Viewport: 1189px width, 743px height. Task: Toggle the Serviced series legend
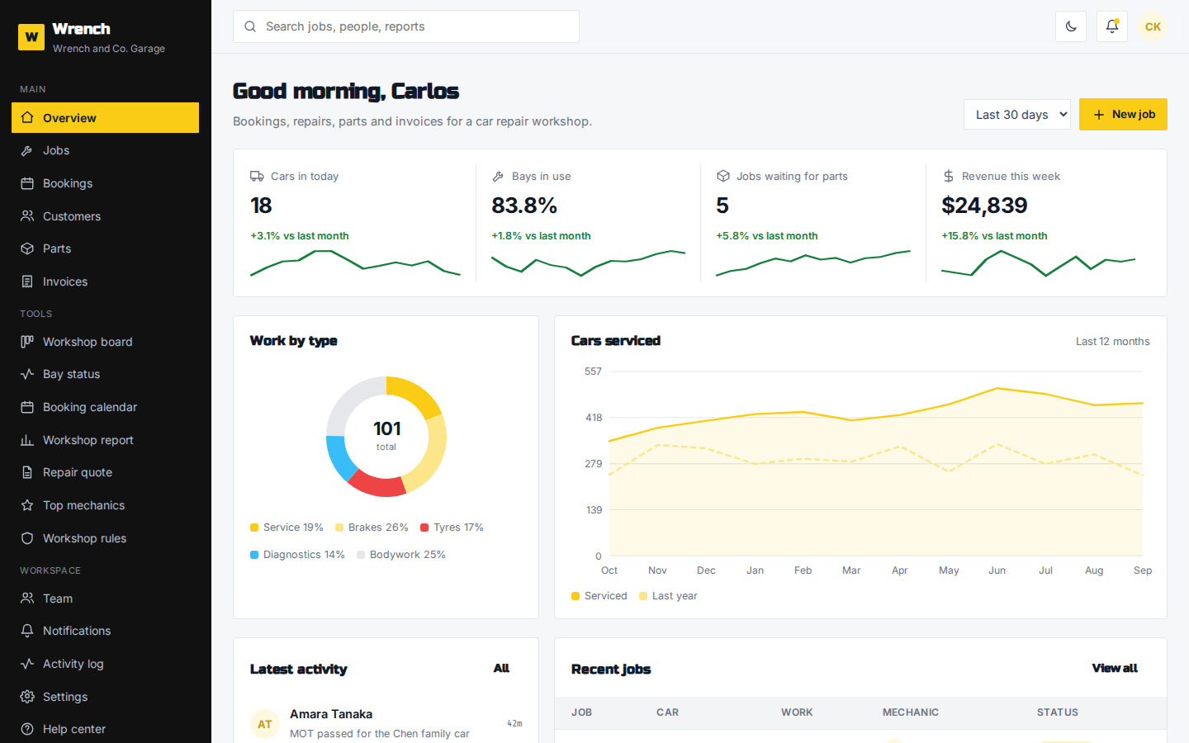point(599,596)
